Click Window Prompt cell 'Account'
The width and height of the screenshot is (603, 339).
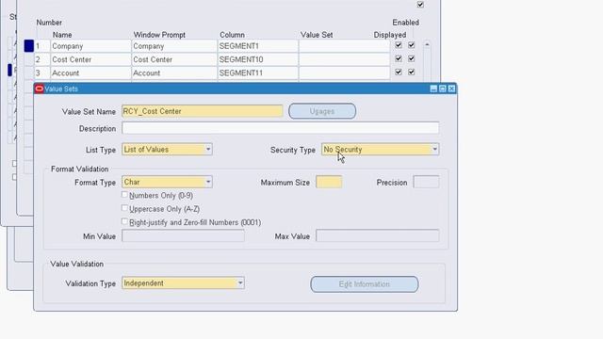[174, 73]
